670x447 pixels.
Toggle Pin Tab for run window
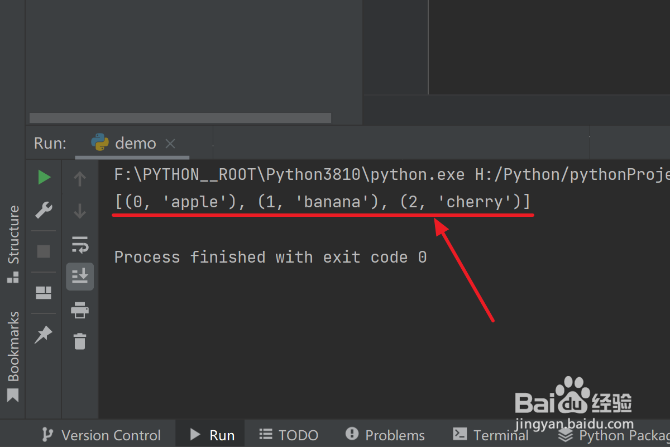pos(44,334)
